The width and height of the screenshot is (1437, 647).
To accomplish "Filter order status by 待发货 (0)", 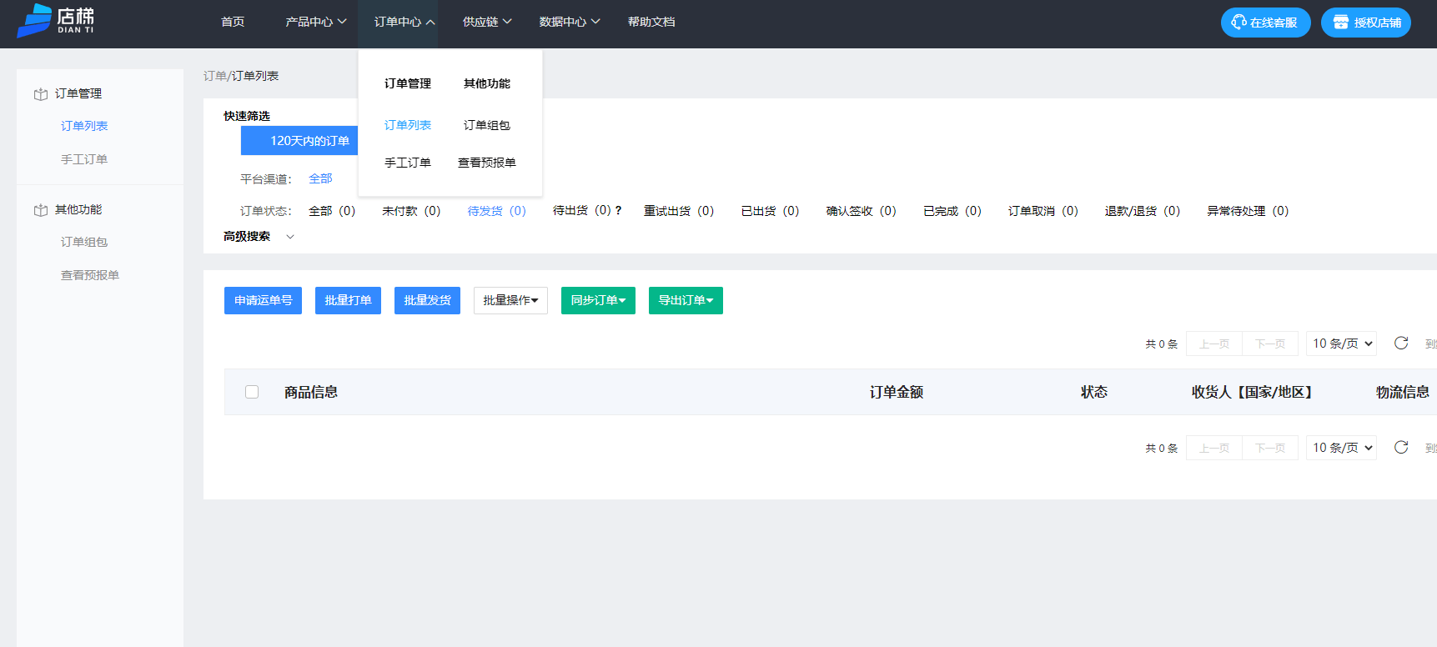I will 497,211.
